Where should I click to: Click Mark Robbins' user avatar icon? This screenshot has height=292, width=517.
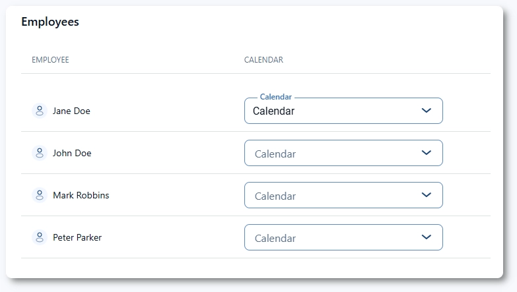(x=39, y=195)
